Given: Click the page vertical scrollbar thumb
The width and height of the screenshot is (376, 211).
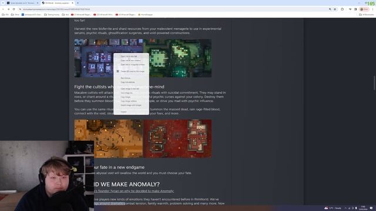Looking at the screenshot, I should (374, 83).
